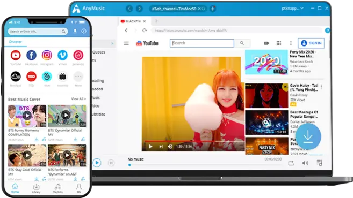Tap the TV-shaped site icon beside More
This screenshot has width=353, height=198.
[x=62, y=77]
